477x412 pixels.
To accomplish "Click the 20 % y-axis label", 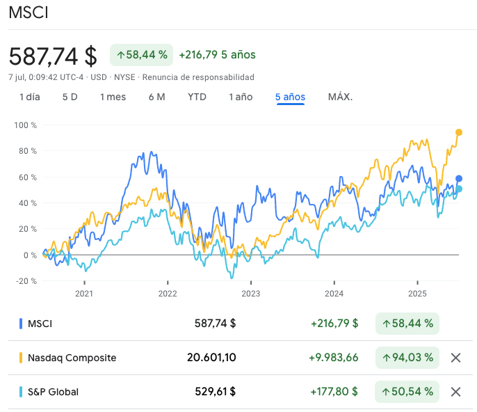I will (27, 229).
